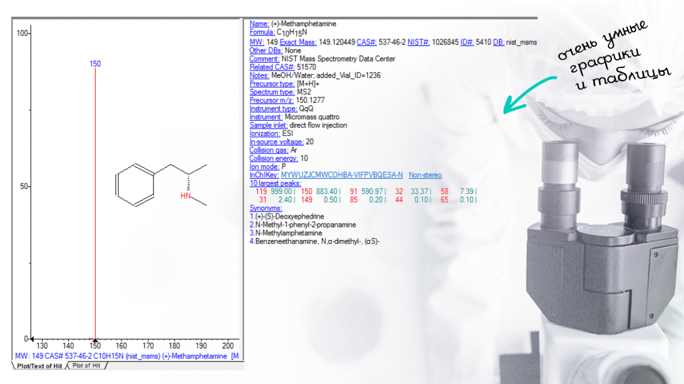Image resolution: width=684 pixels, height=384 pixels.
Task: Click the red 150 peak label in spectrum
Action: [x=95, y=64]
